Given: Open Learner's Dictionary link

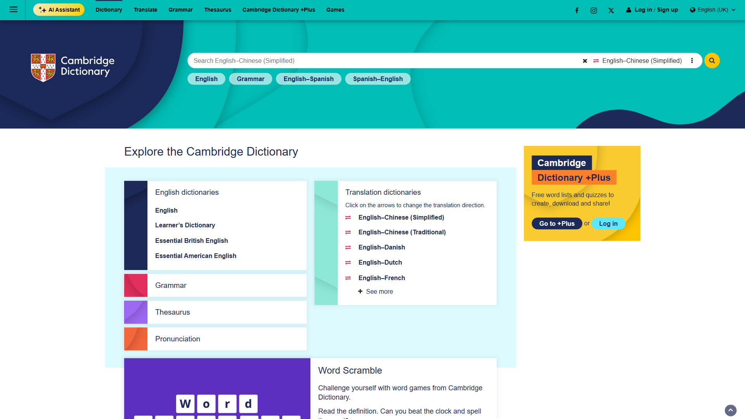Looking at the screenshot, I should click(185, 225).
